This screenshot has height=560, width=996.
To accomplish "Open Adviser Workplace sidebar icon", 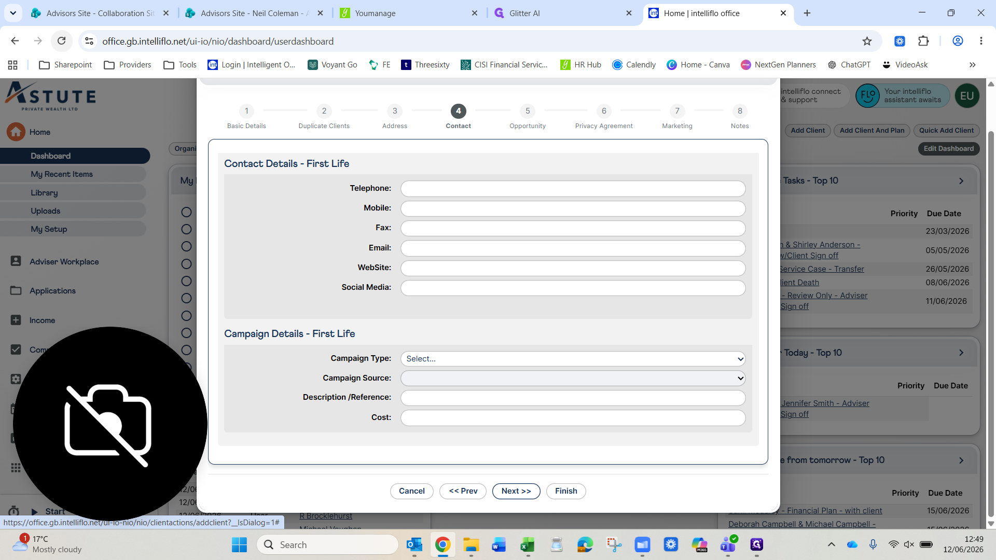I will pos(16,261).
